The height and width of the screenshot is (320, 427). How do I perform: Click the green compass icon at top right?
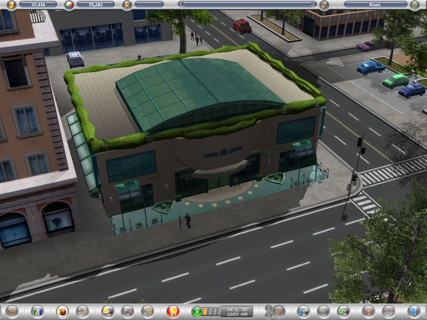414,5
